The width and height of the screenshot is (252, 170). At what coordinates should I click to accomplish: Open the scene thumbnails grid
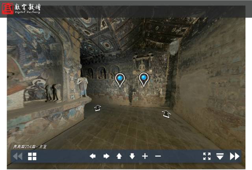tap(32, 157)
